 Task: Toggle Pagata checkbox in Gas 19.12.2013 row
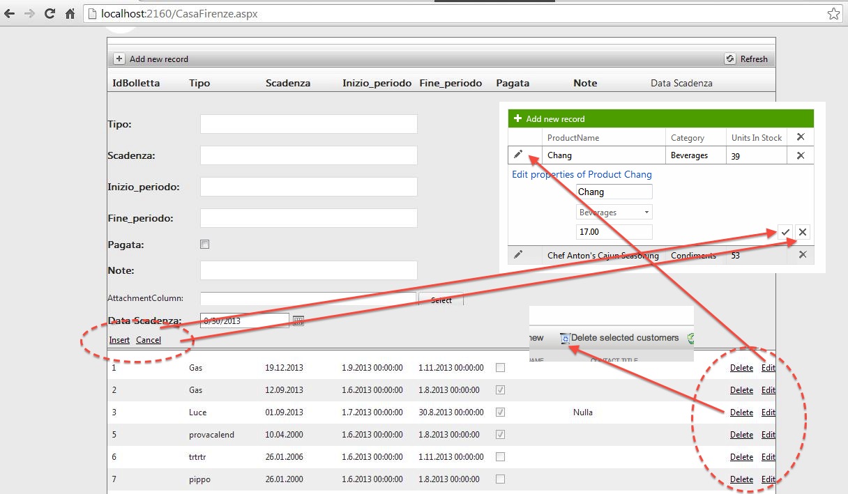pyautogui.click(x=500, y=367)
